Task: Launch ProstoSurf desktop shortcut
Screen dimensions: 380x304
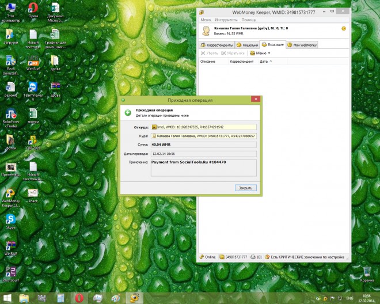Action: click(x=11, y=274)
